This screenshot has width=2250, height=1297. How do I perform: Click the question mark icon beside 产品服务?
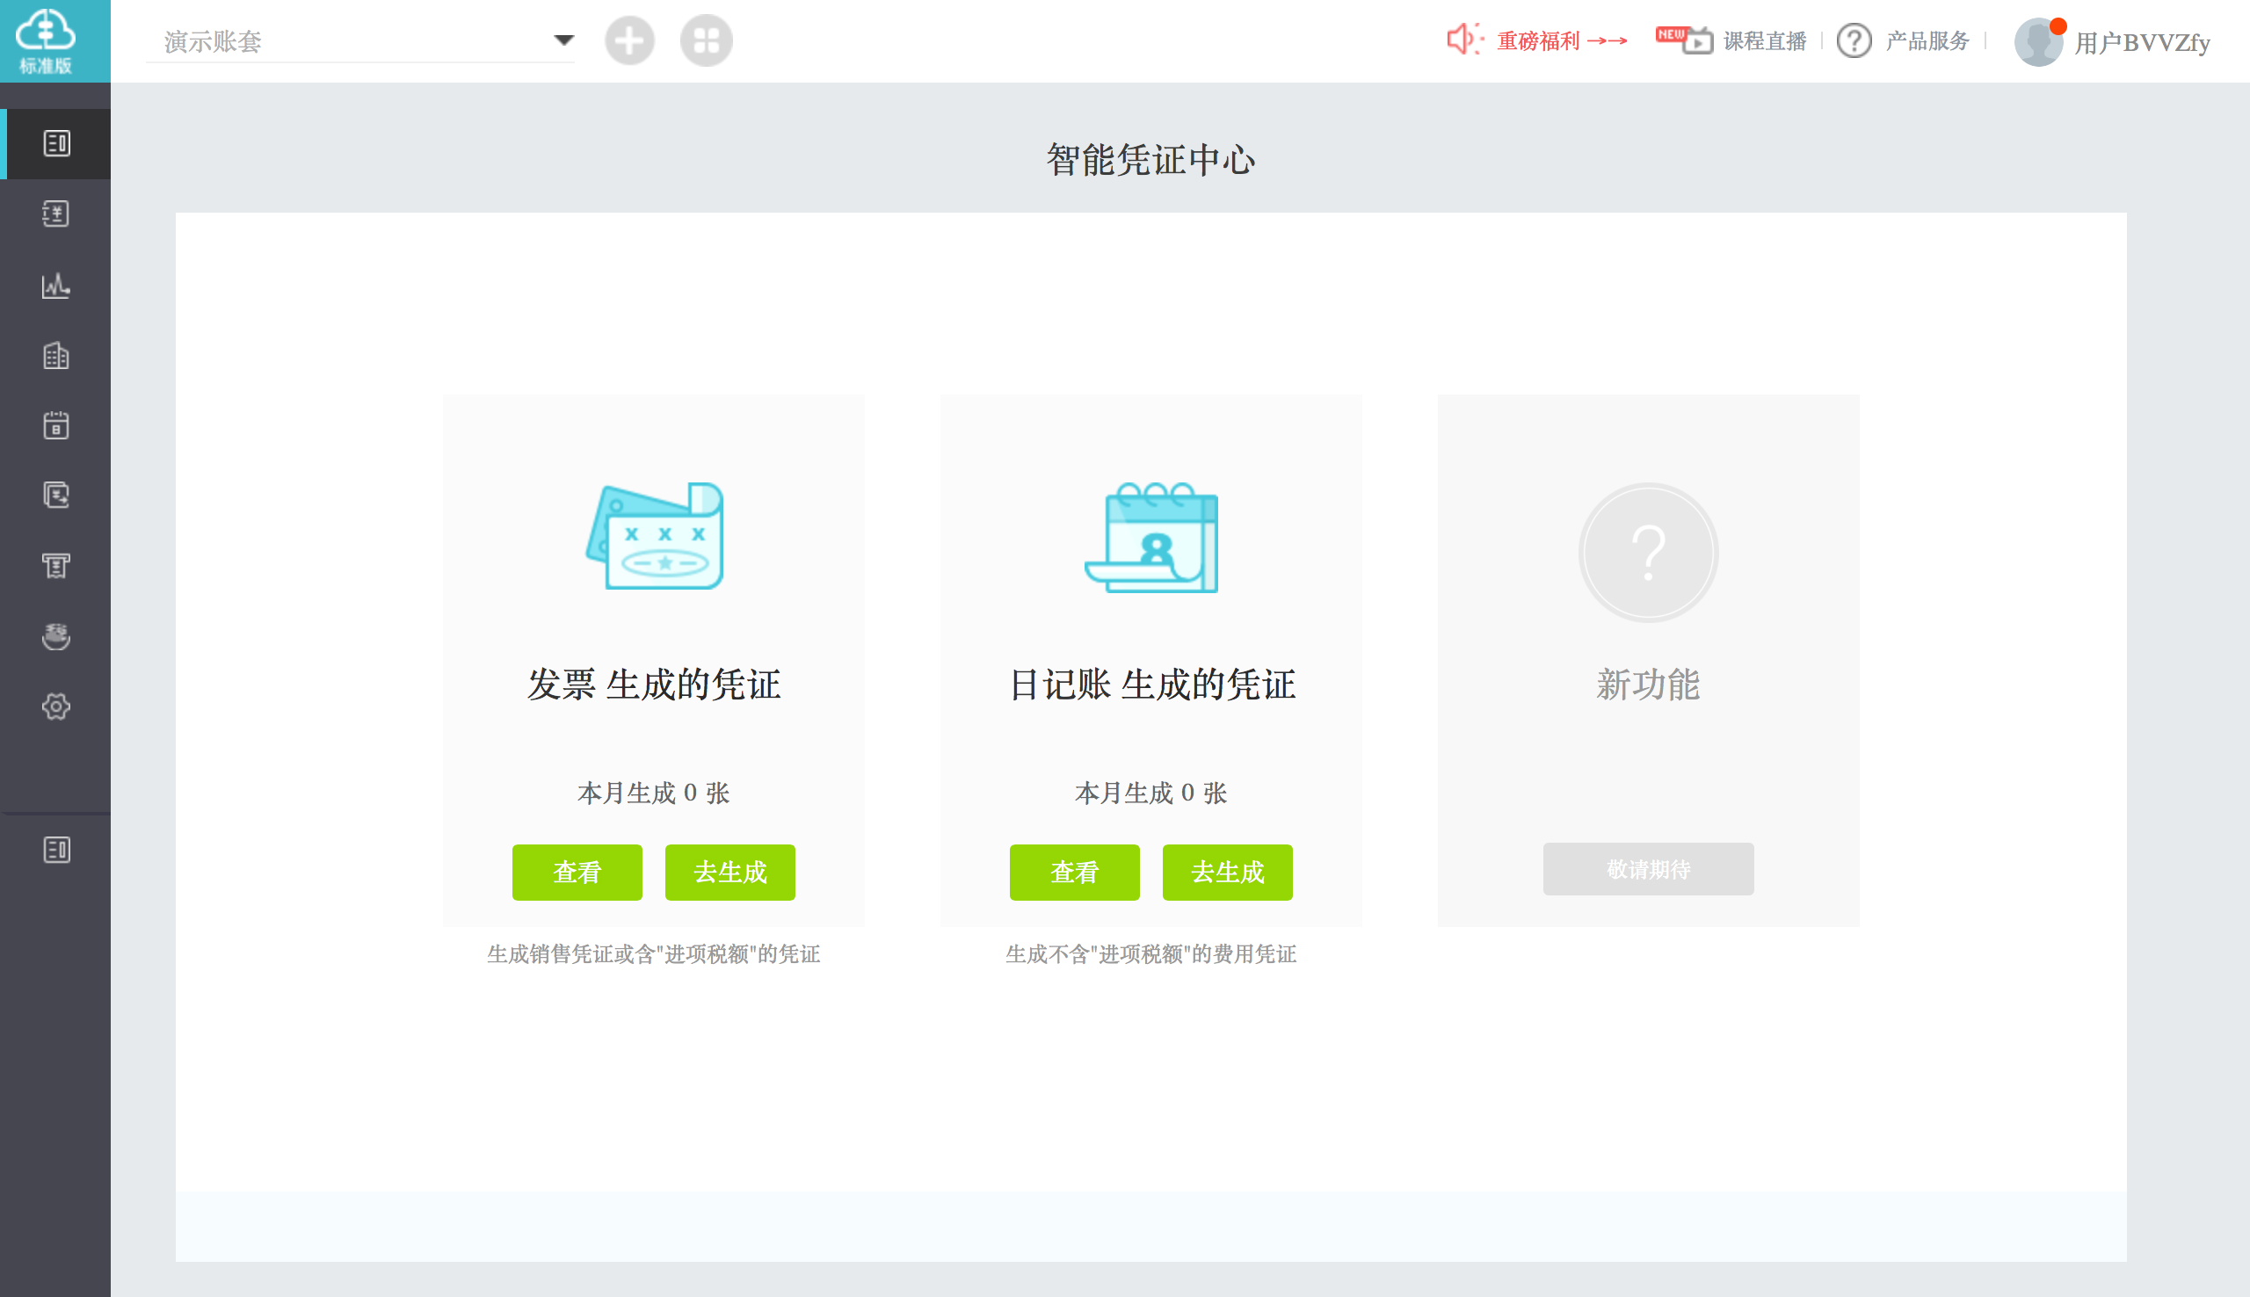(1854, 40)
